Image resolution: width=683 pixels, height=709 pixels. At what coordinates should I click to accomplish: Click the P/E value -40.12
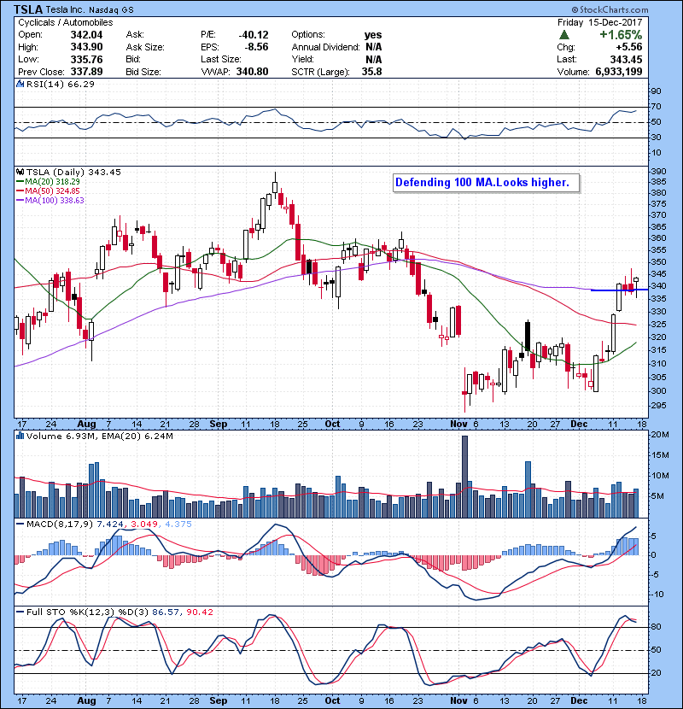click(x=253, y=35)
